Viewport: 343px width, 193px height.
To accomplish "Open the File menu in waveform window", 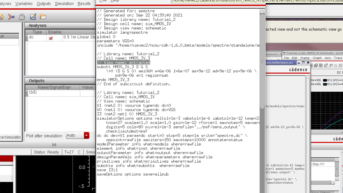I will [x=286, y=58].
